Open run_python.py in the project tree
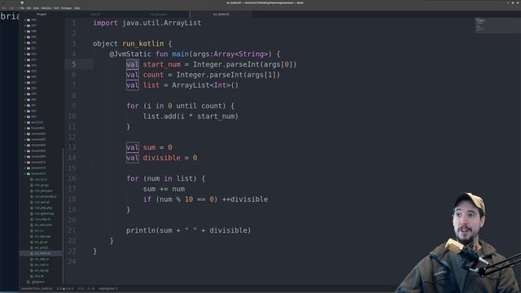This screenshot has width=521, height=293. (44, 213)
